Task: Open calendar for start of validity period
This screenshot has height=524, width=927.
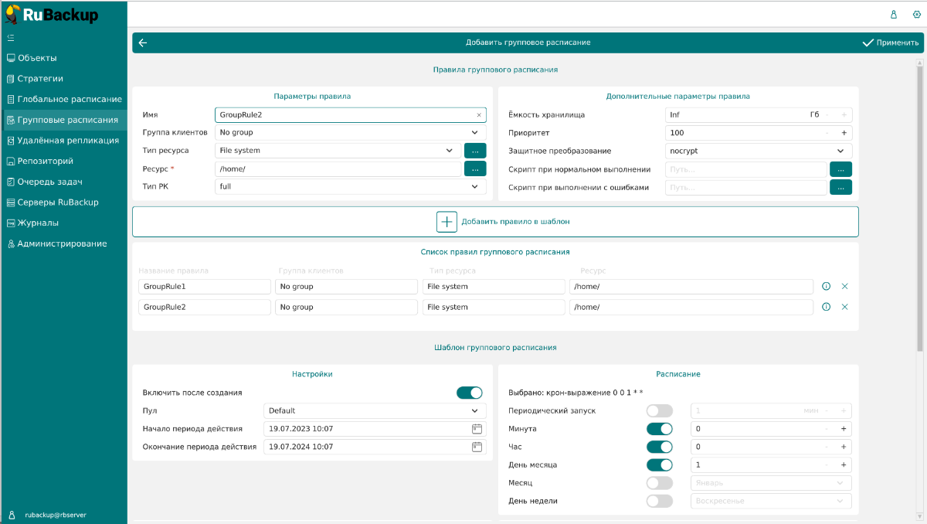Action: pyautogui.click(x=477, y=428)
